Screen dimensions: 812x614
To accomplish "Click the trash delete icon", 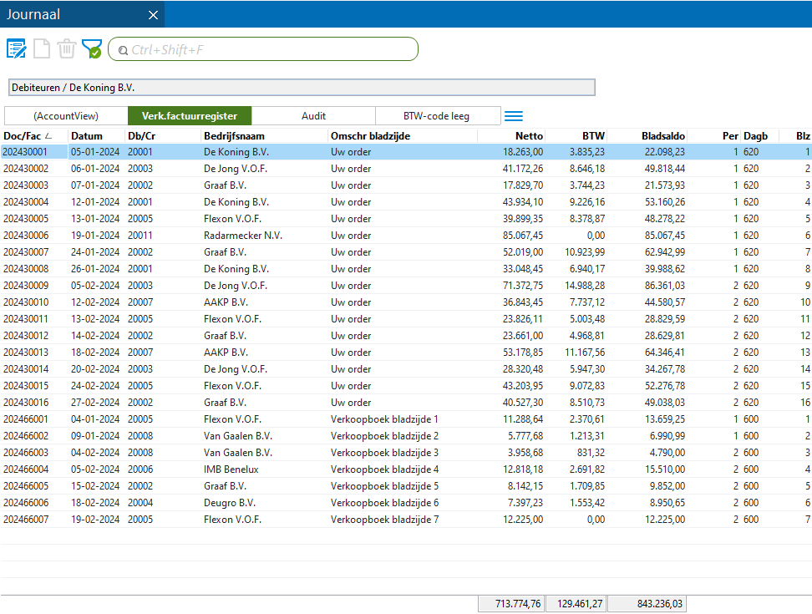I will click(x=67, y=49).
